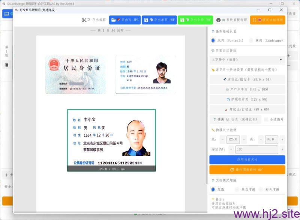Click 系统直接打印 printer button
Screen dimensions: 300x220
tap(231, 20)
